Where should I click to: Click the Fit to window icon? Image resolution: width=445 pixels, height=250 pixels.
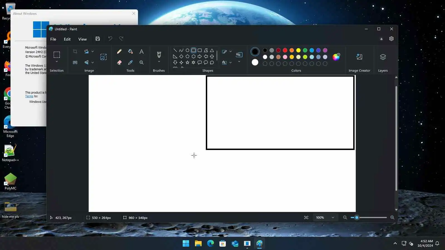[x=306, y=217]
